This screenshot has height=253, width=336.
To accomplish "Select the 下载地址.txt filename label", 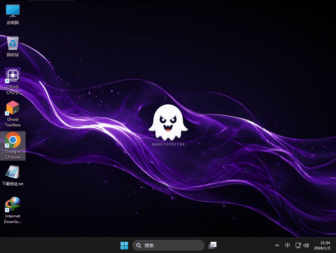I will pos(13,184).
